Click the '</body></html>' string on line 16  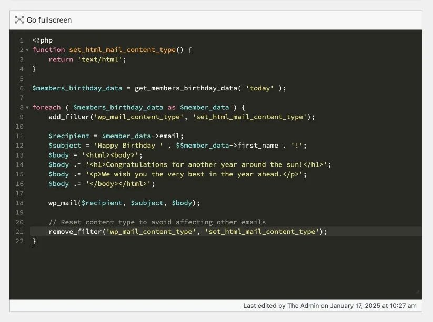point(118,184)
